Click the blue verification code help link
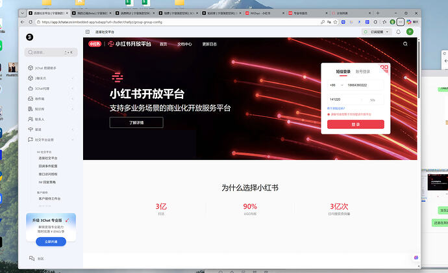The width and height of the screenshot is (448, 273). [x=336, y=109]
